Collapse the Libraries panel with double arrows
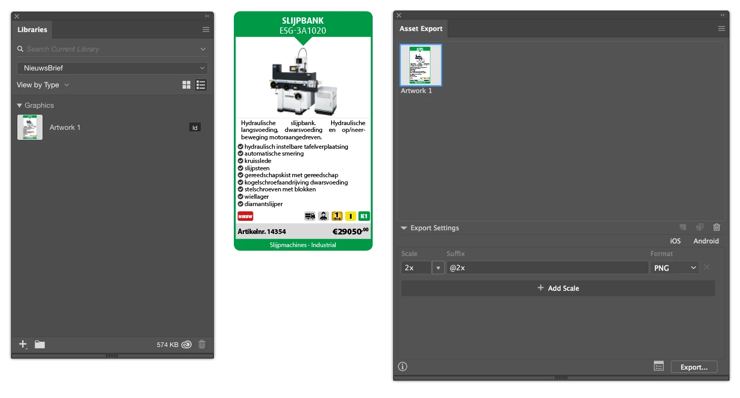This screenshot has width=740, height=398. pos(207,16)
